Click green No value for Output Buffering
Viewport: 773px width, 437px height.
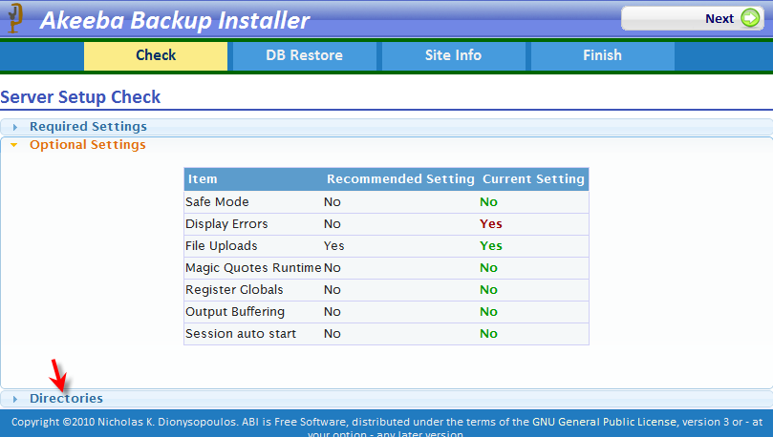(x=488, y=312)
